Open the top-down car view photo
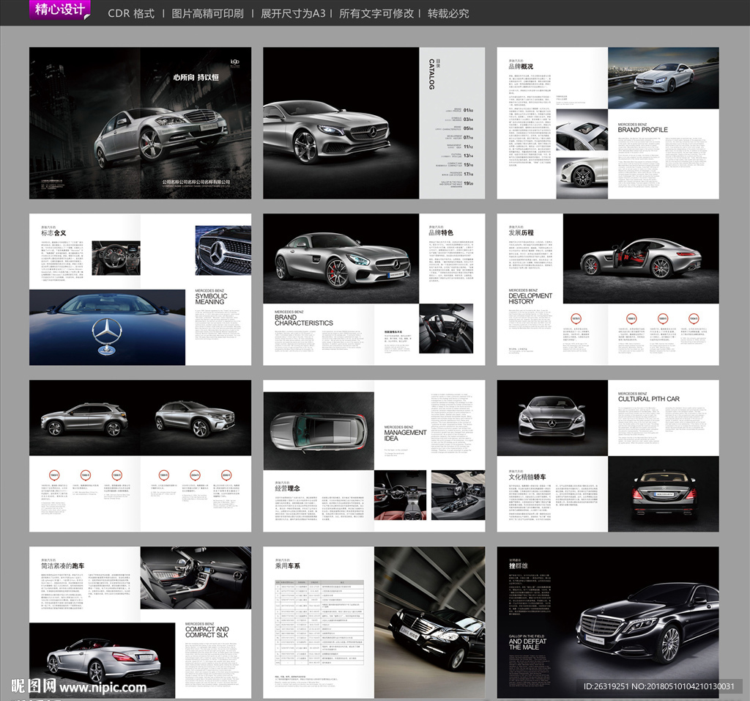 tap(319, 431)
